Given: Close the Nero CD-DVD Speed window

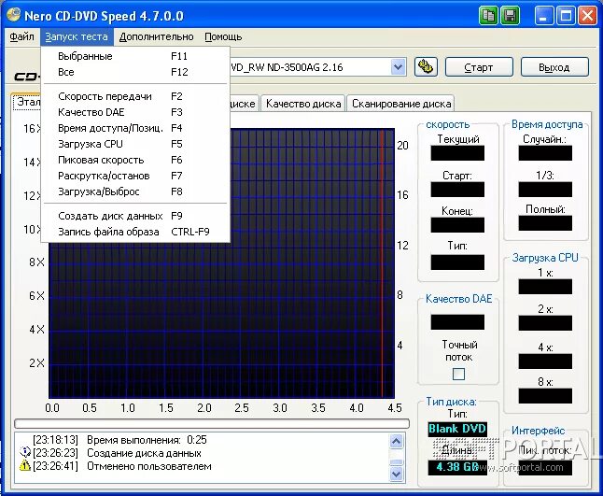Looking at the screenshot, I should 587,16.
